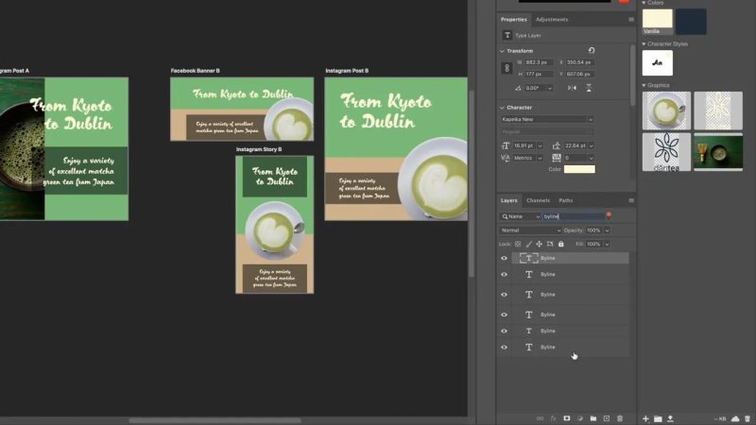Open the leading value dropdown
The image size is (756, 425).
click(592, 145)
